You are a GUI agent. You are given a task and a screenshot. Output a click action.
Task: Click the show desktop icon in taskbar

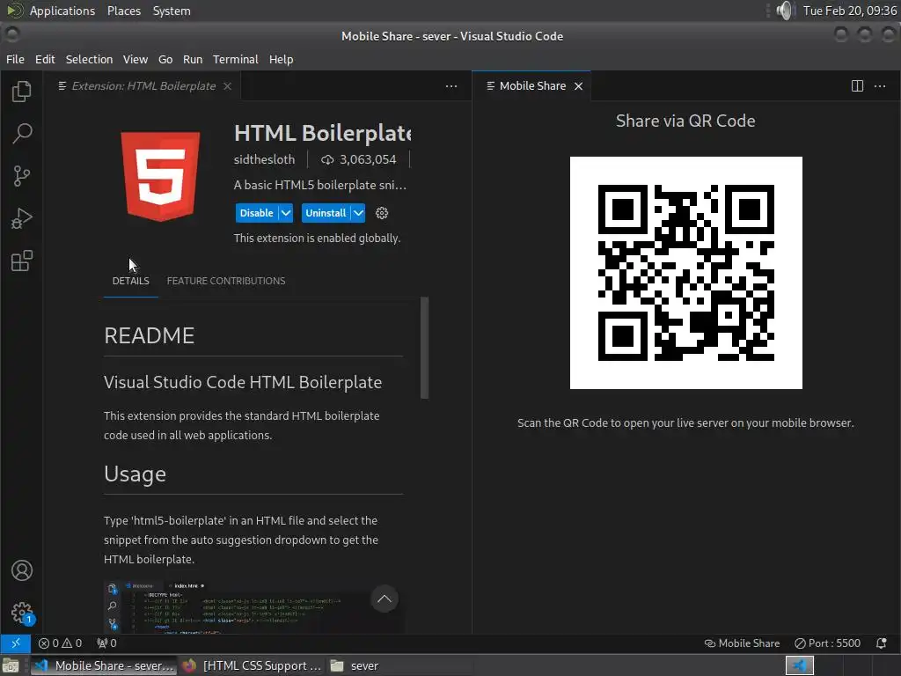(11, 665)
